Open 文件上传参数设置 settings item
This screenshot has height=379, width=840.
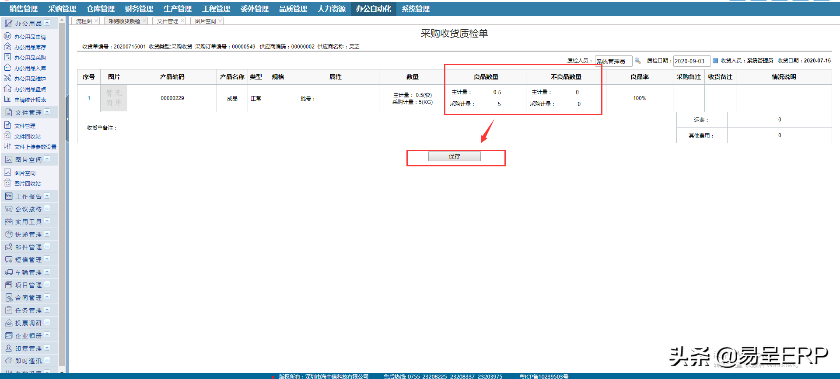[35, 147]
